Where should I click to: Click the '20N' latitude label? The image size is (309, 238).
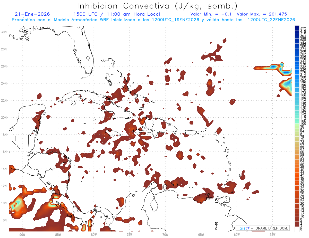pos(4,118)
